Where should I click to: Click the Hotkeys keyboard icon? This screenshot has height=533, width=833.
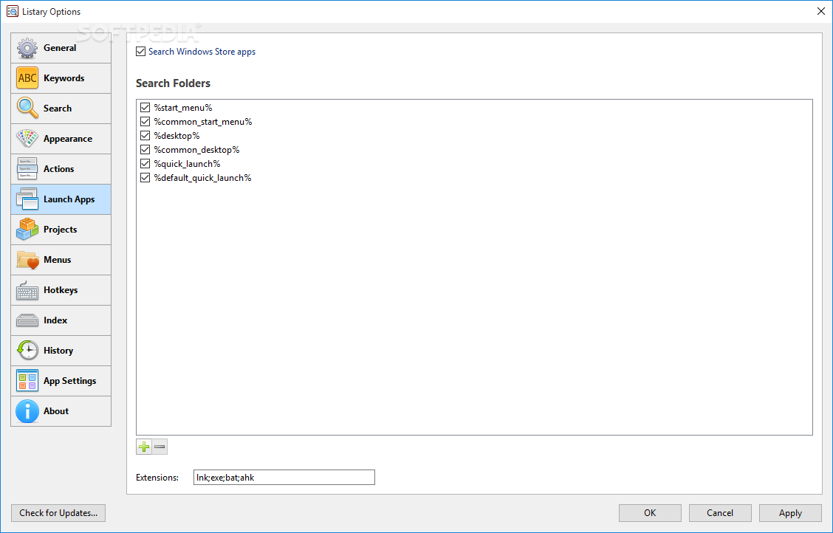(27, 290)
